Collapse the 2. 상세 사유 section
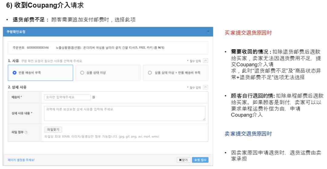327x169 pixels. [x=205, y=87]
